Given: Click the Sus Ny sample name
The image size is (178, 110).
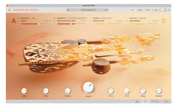Looking at the screenshot, I should 24,21.
